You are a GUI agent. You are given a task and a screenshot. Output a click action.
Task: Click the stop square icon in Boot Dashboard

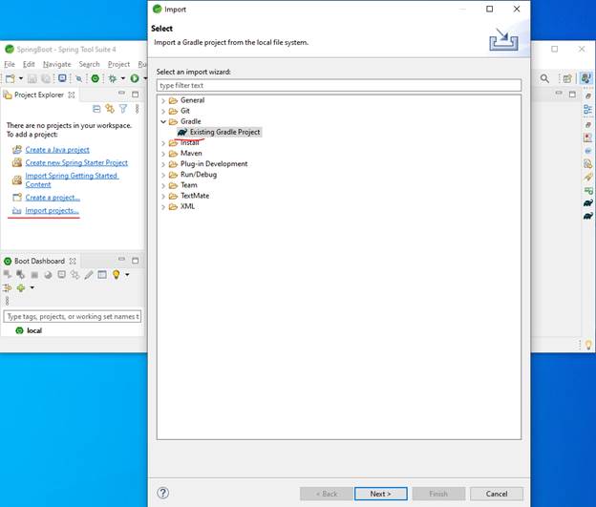pyautogui.click(x=34, y=275)
